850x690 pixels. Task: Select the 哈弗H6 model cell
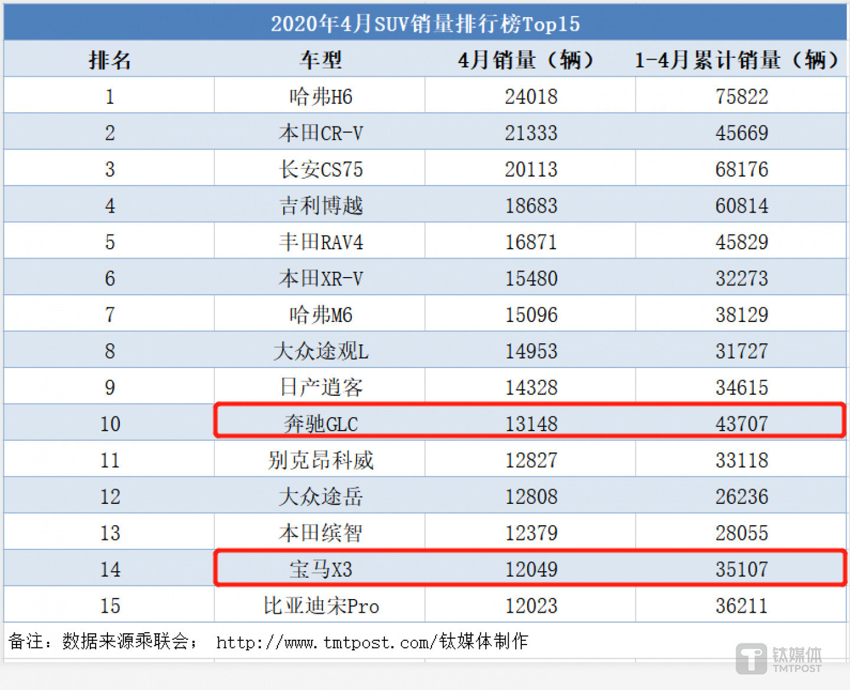pos(321,96)
